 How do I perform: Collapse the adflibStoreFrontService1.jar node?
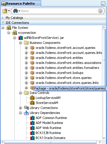15,38
